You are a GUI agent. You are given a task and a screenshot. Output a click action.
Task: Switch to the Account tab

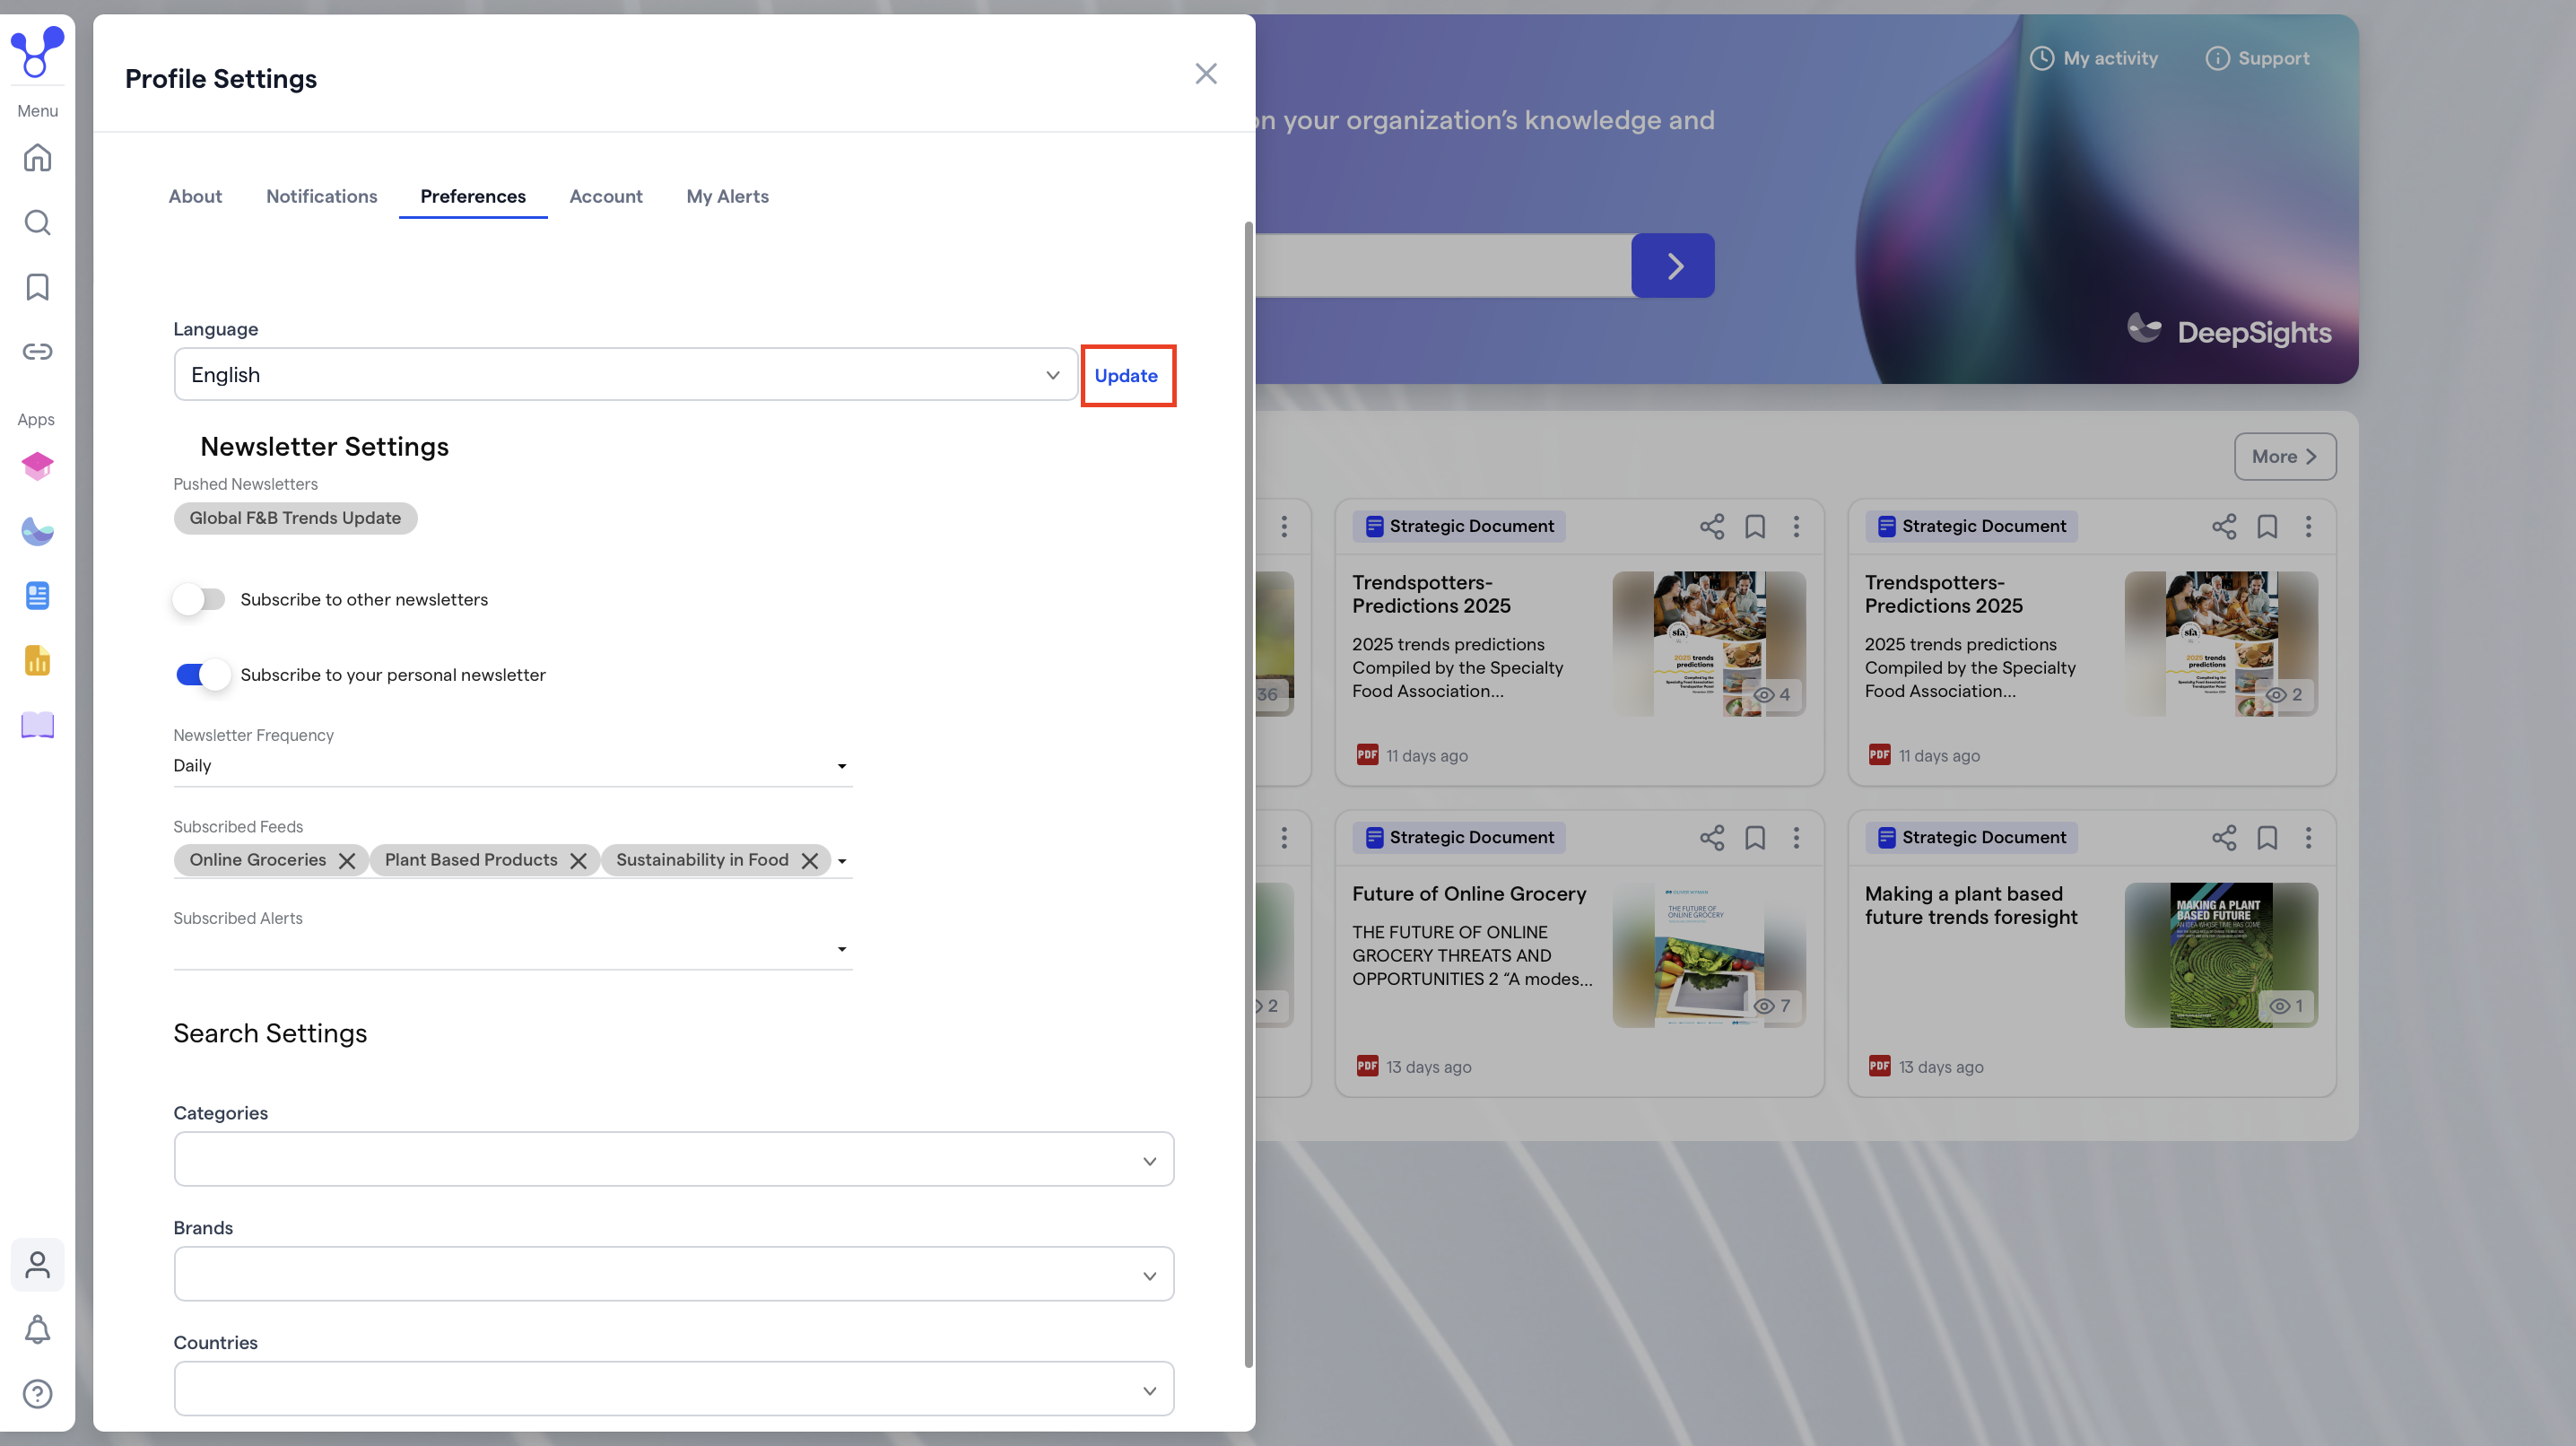(605, 196)
